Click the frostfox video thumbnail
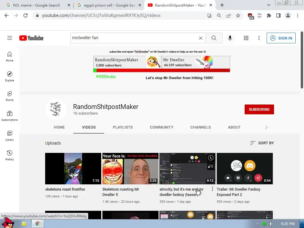 click(73, 169)
